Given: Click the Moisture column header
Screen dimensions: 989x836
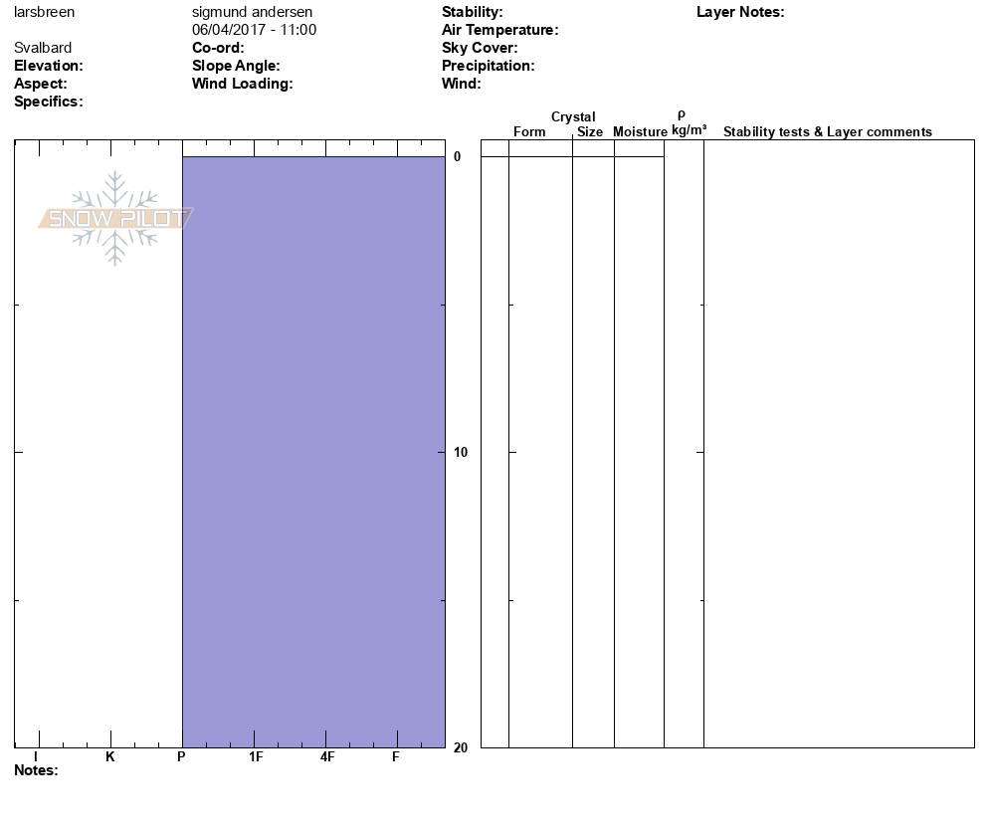Looking at the screenshot, I should [640, 131].
